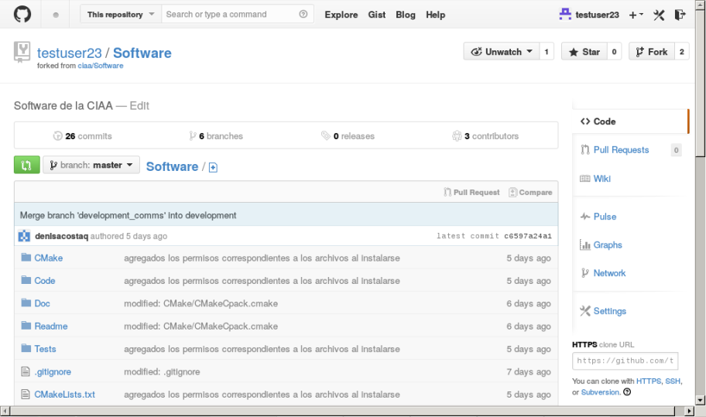Click denisacostaq's avatar thumbnail
Image resolution: width=706 pixels, height=417 pixels.
tap(24, 236)
